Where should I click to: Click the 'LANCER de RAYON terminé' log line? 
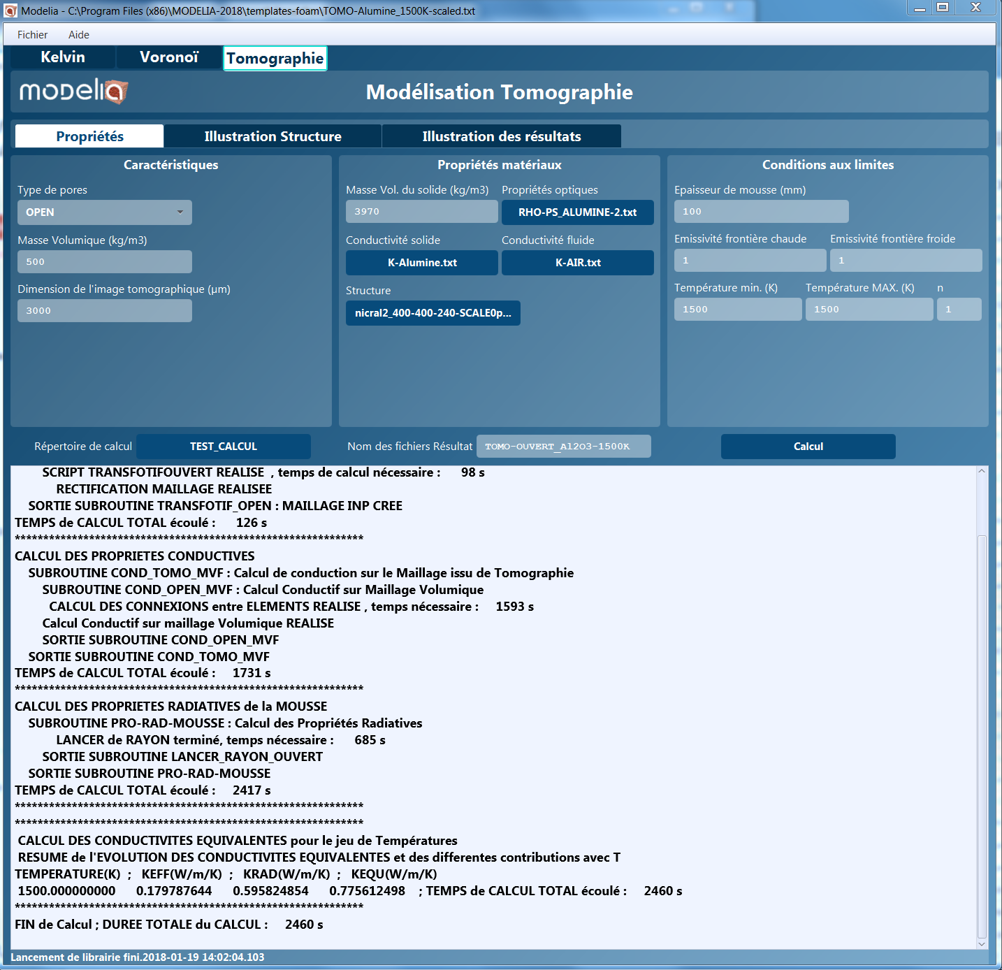[221, 740]
